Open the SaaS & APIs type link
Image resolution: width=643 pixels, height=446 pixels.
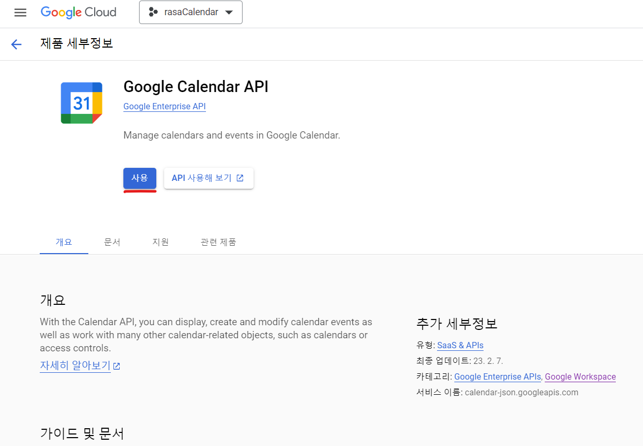(x=460, y=346)
